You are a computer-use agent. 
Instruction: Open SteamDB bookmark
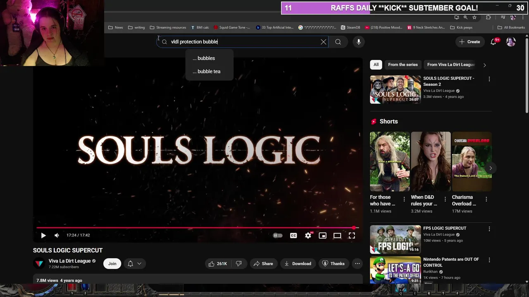click(x=350, y=28)
